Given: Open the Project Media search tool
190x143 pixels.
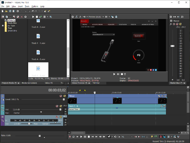Looking at the screenshot, I should pyautogui.click(x=51, y=17).
